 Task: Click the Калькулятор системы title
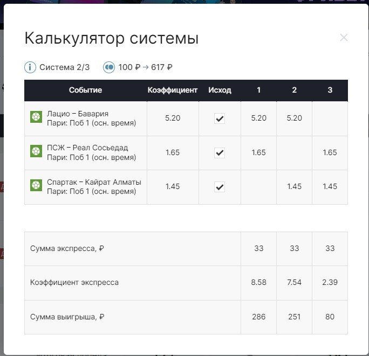pyautogui.click(x=112, y=39)
